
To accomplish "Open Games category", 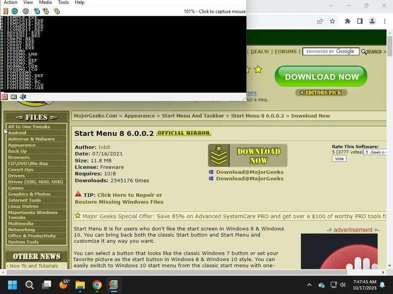I will point(16,188).
